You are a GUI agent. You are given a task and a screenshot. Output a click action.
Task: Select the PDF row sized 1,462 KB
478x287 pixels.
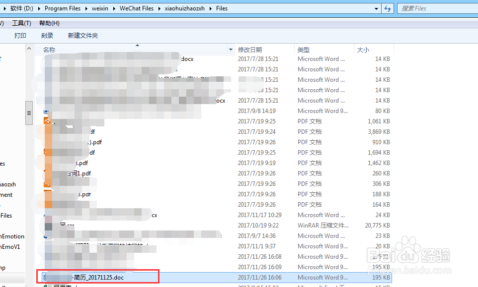coord(217,163)
